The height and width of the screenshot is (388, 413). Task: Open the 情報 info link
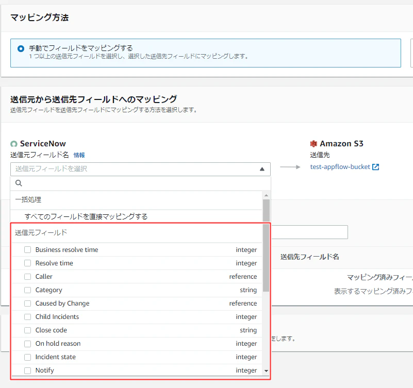[79, 155]
